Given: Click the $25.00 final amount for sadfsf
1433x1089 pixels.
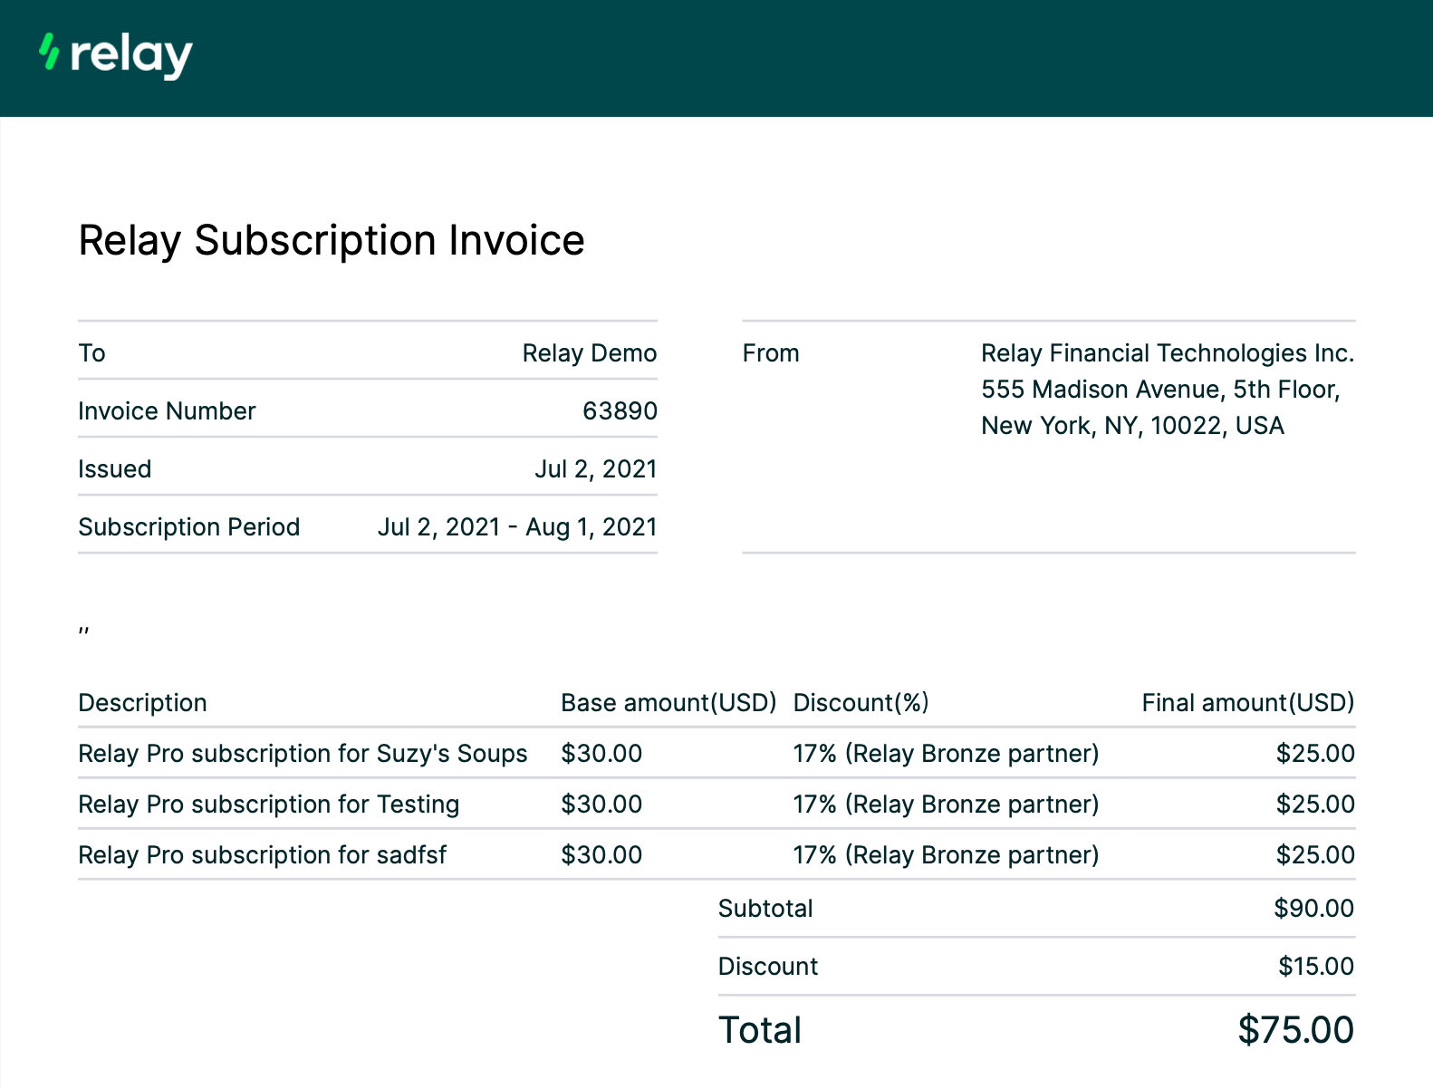Looking at the screenshot, I should (x=1315, y=855).
